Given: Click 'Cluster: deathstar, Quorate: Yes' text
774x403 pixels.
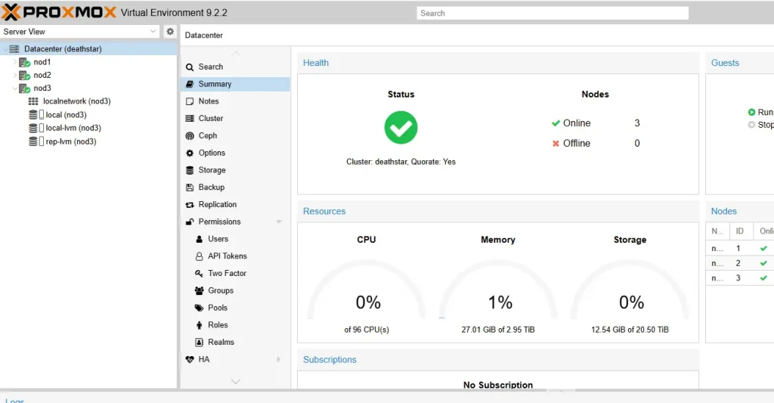Looking at the screenshot, I should click(401, 162).
